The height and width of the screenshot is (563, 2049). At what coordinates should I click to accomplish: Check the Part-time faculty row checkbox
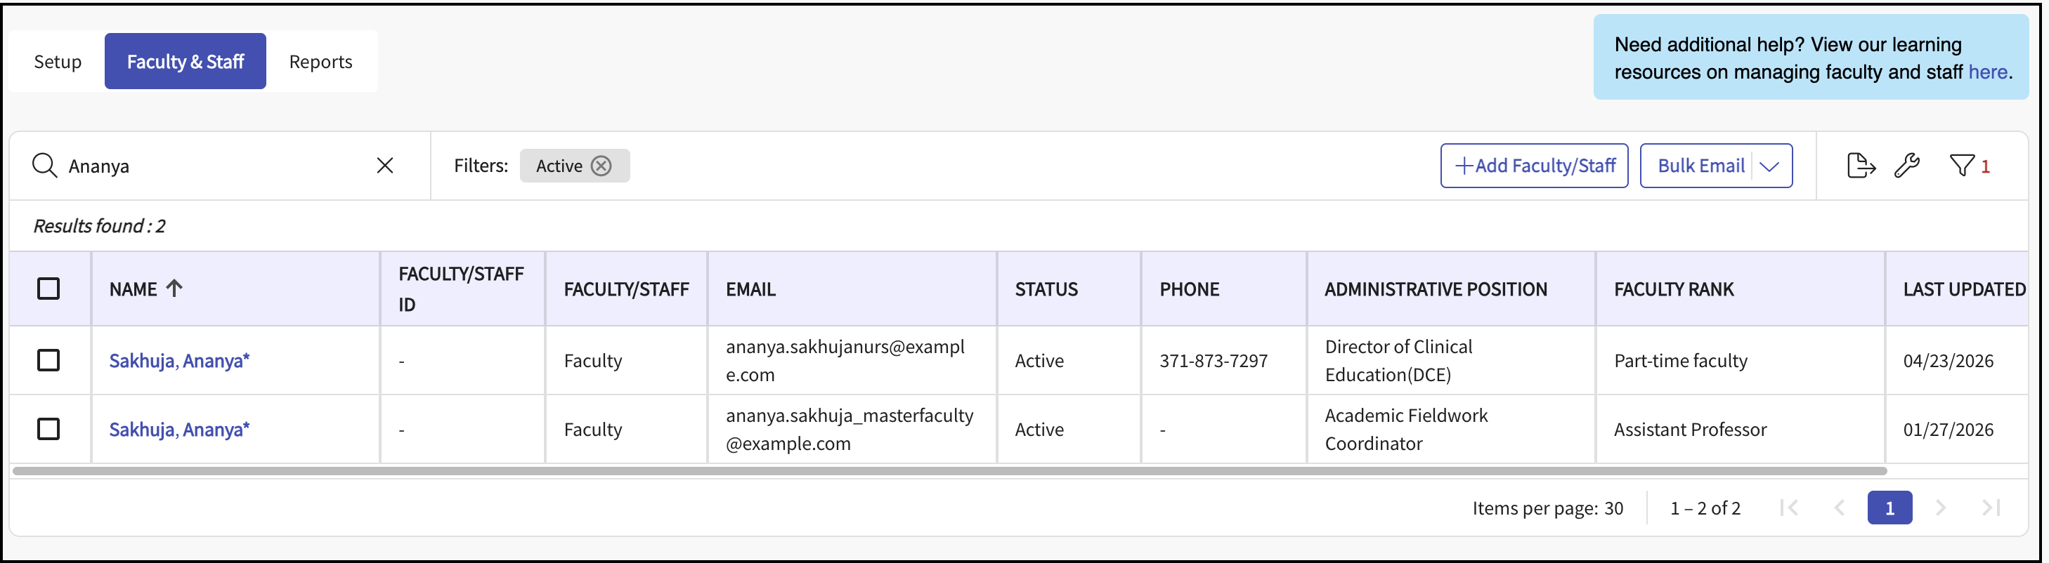tap(48, 360)
